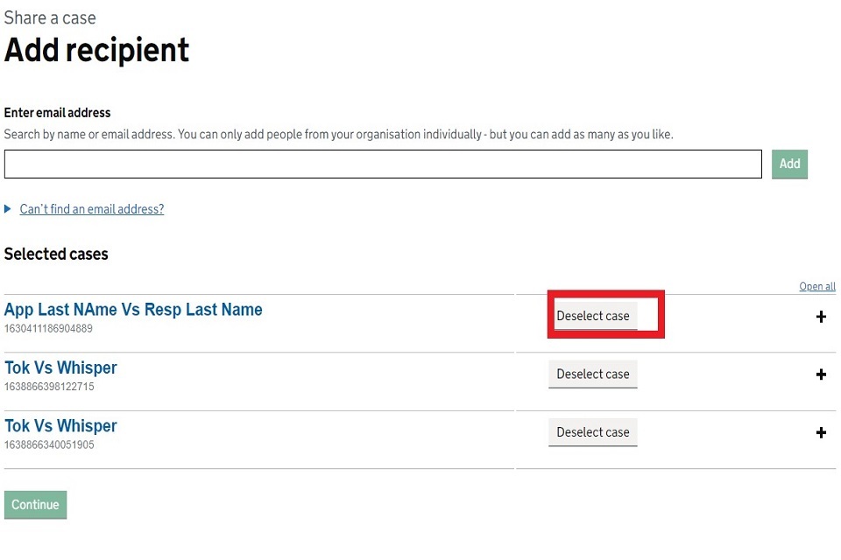This screenshot has width=841, height=560.
Task: Expand the App Last NAme case plus icon
Action: 821,317
